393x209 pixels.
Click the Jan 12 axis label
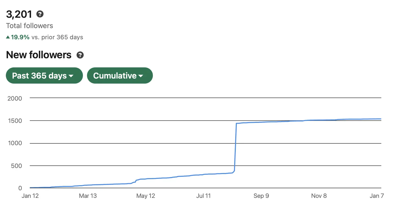click(30, 196)
